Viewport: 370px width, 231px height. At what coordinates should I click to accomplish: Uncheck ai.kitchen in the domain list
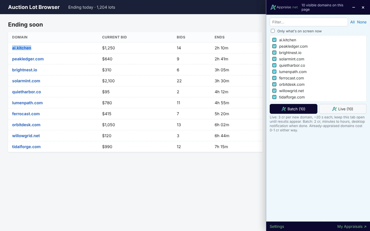coord(274,40)
